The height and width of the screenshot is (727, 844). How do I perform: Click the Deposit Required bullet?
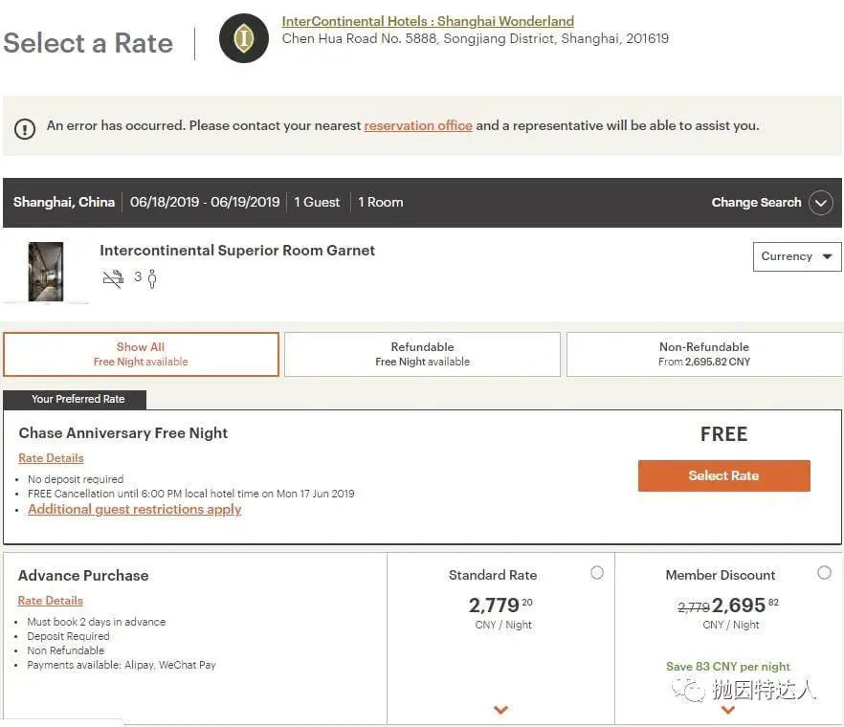[68, 636]
